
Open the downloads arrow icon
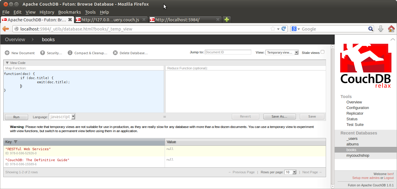pyautogui.click(x=381, y=29)
